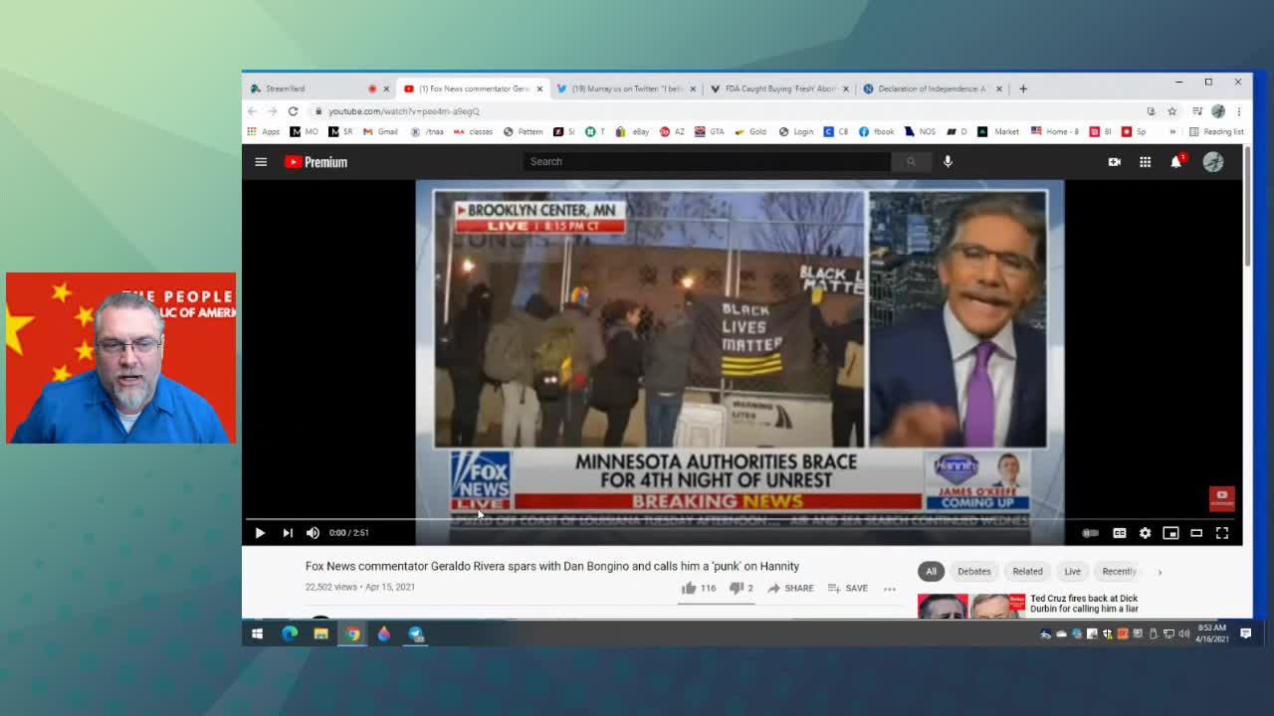
Task: Open Telegram from the taskbar
Action: pyautogui.click(x=416, y=633)
